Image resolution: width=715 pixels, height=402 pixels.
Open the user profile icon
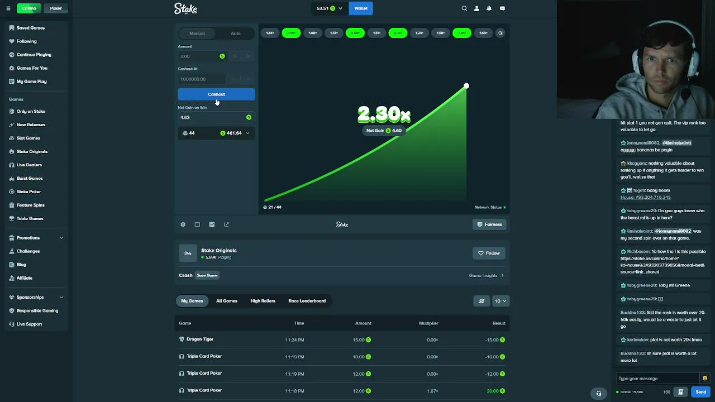[476, 8]
